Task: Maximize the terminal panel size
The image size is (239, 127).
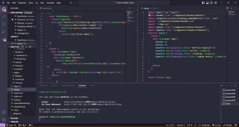Action: (x=231, y=86)
